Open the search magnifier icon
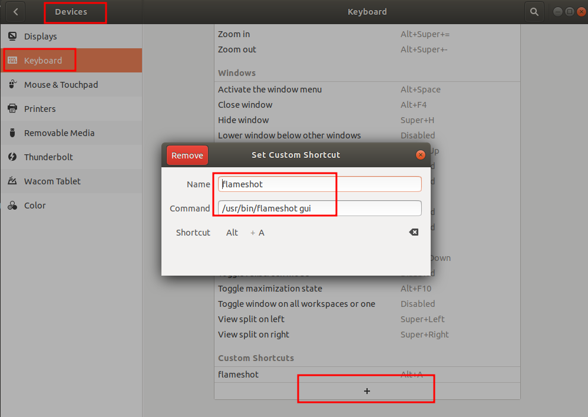The height and width of the screenshot is (417, 588). click(x=534, y=12)
